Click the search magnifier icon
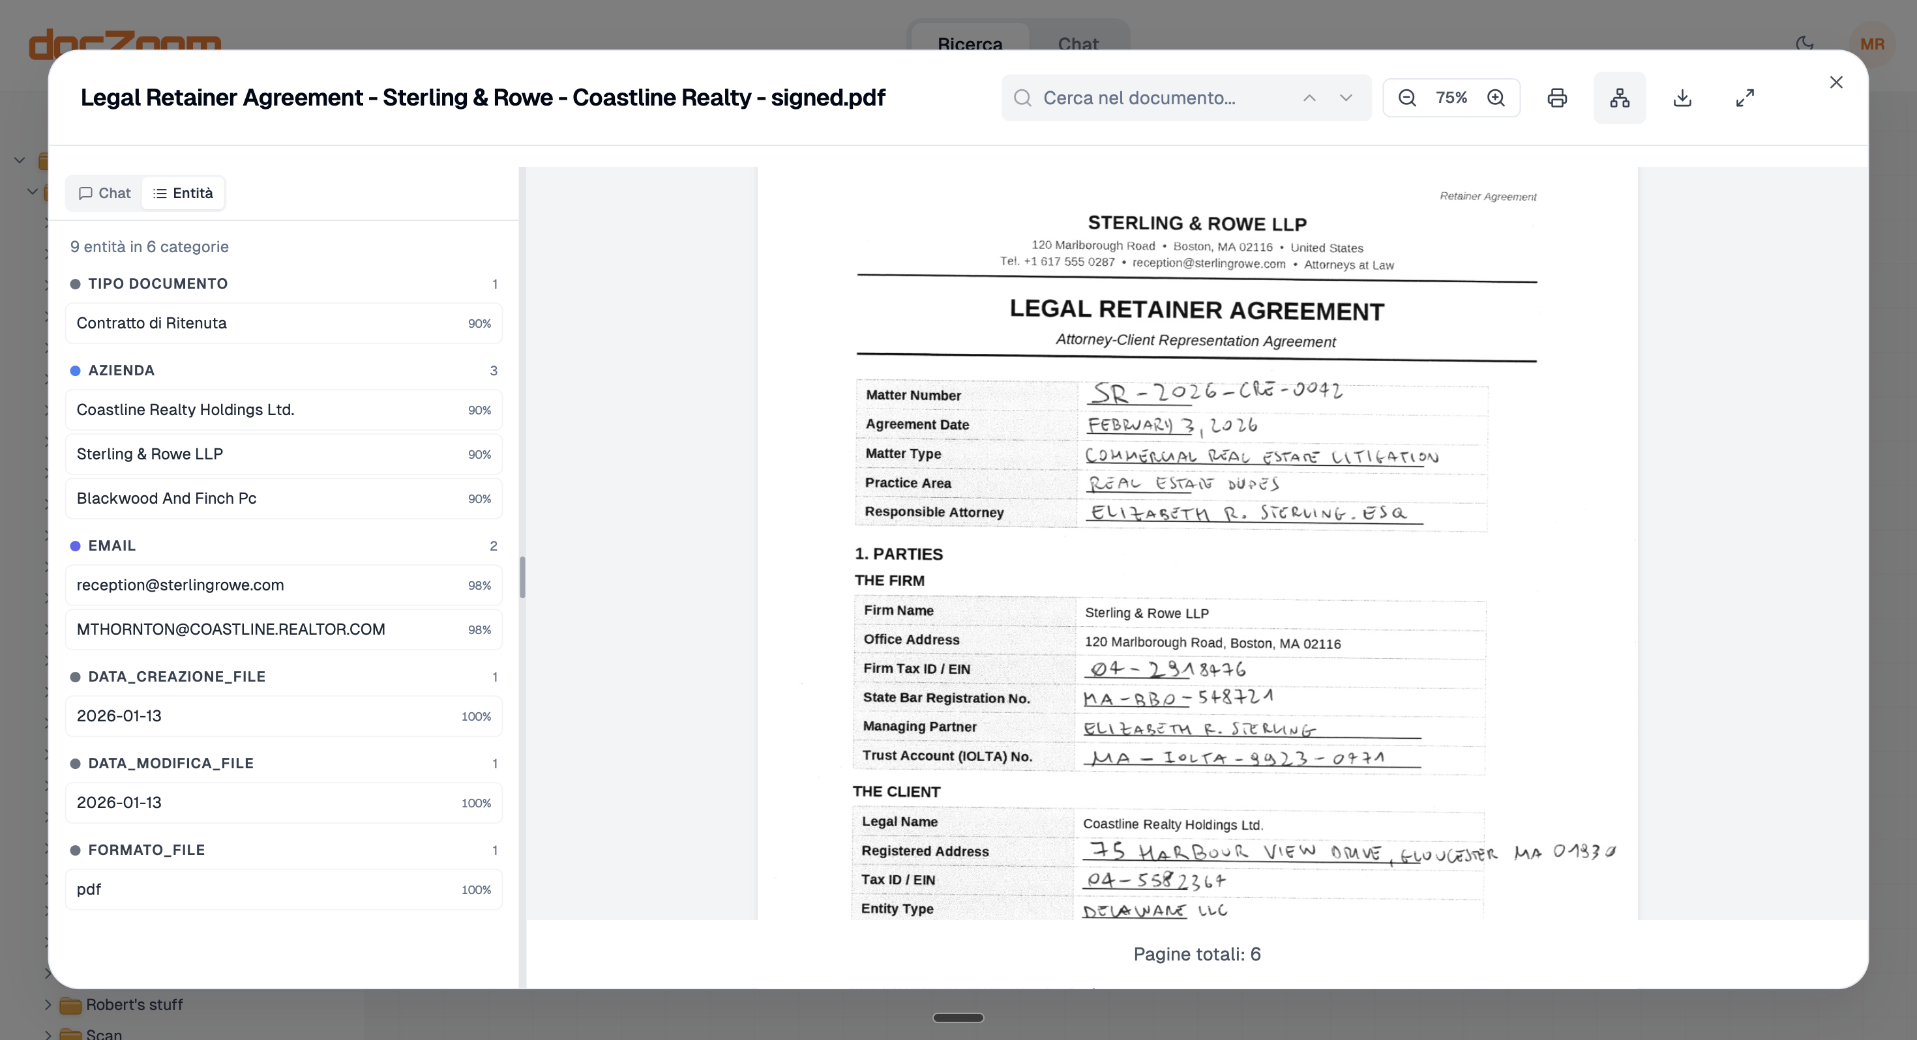 click(1022, 98)
